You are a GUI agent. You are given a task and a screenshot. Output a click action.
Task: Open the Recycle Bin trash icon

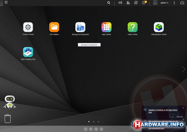8,119
